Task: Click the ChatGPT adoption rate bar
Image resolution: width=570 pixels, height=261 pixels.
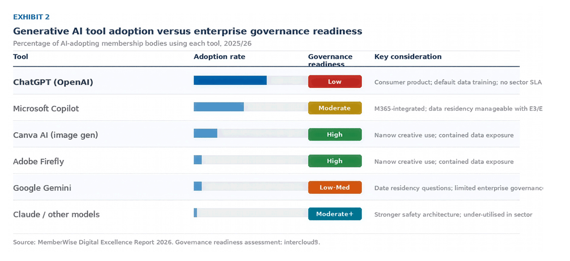Action: click(x=230, y=80)
